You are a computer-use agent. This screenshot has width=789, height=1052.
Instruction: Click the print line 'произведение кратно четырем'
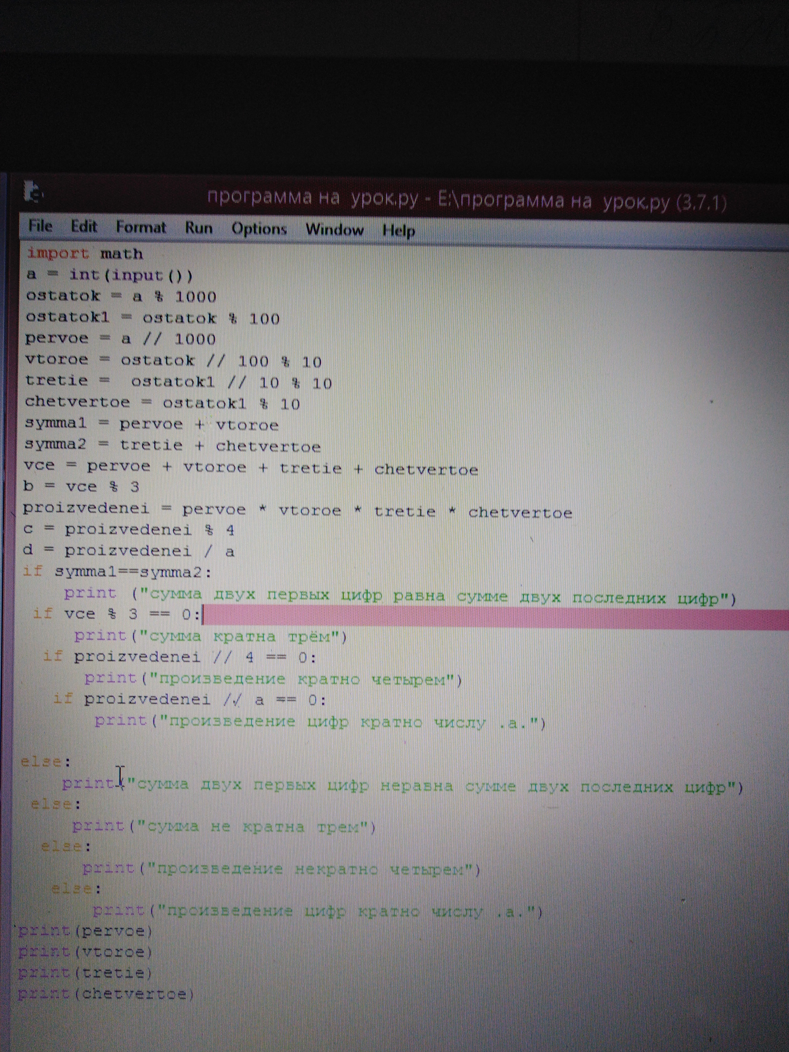pyautogui.click(x=273, y=679)
